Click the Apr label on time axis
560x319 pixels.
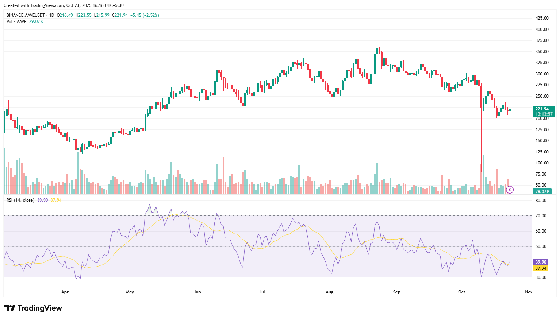65,292
